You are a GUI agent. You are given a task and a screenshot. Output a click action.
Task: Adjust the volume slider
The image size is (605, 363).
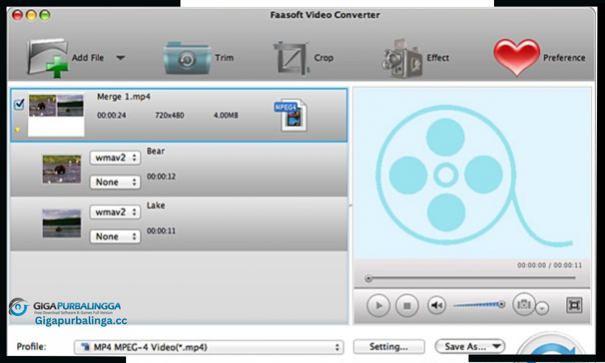pyautogui.click(x=478, y=304)
